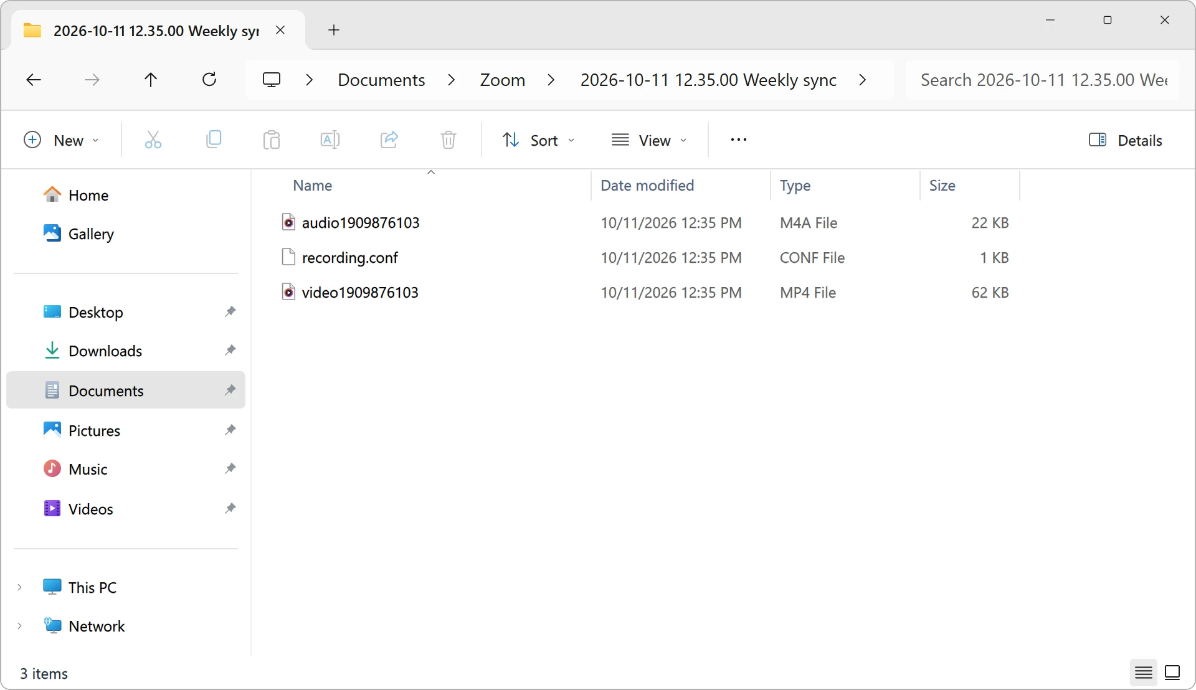Image resolution: width=1196 pixels, height=690 pixels.
Task: Go forward with the right arrow
Action: point(92,80)
